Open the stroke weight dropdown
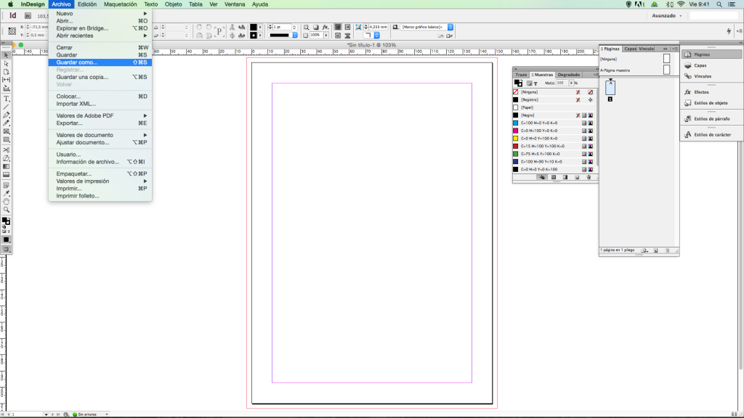744x418 pixels. coord(294,27)
